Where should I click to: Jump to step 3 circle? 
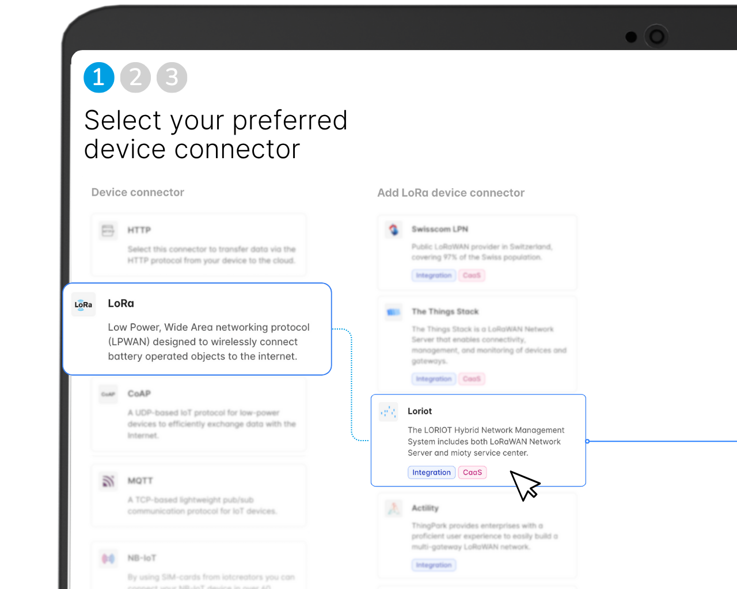tap(172, 77)
